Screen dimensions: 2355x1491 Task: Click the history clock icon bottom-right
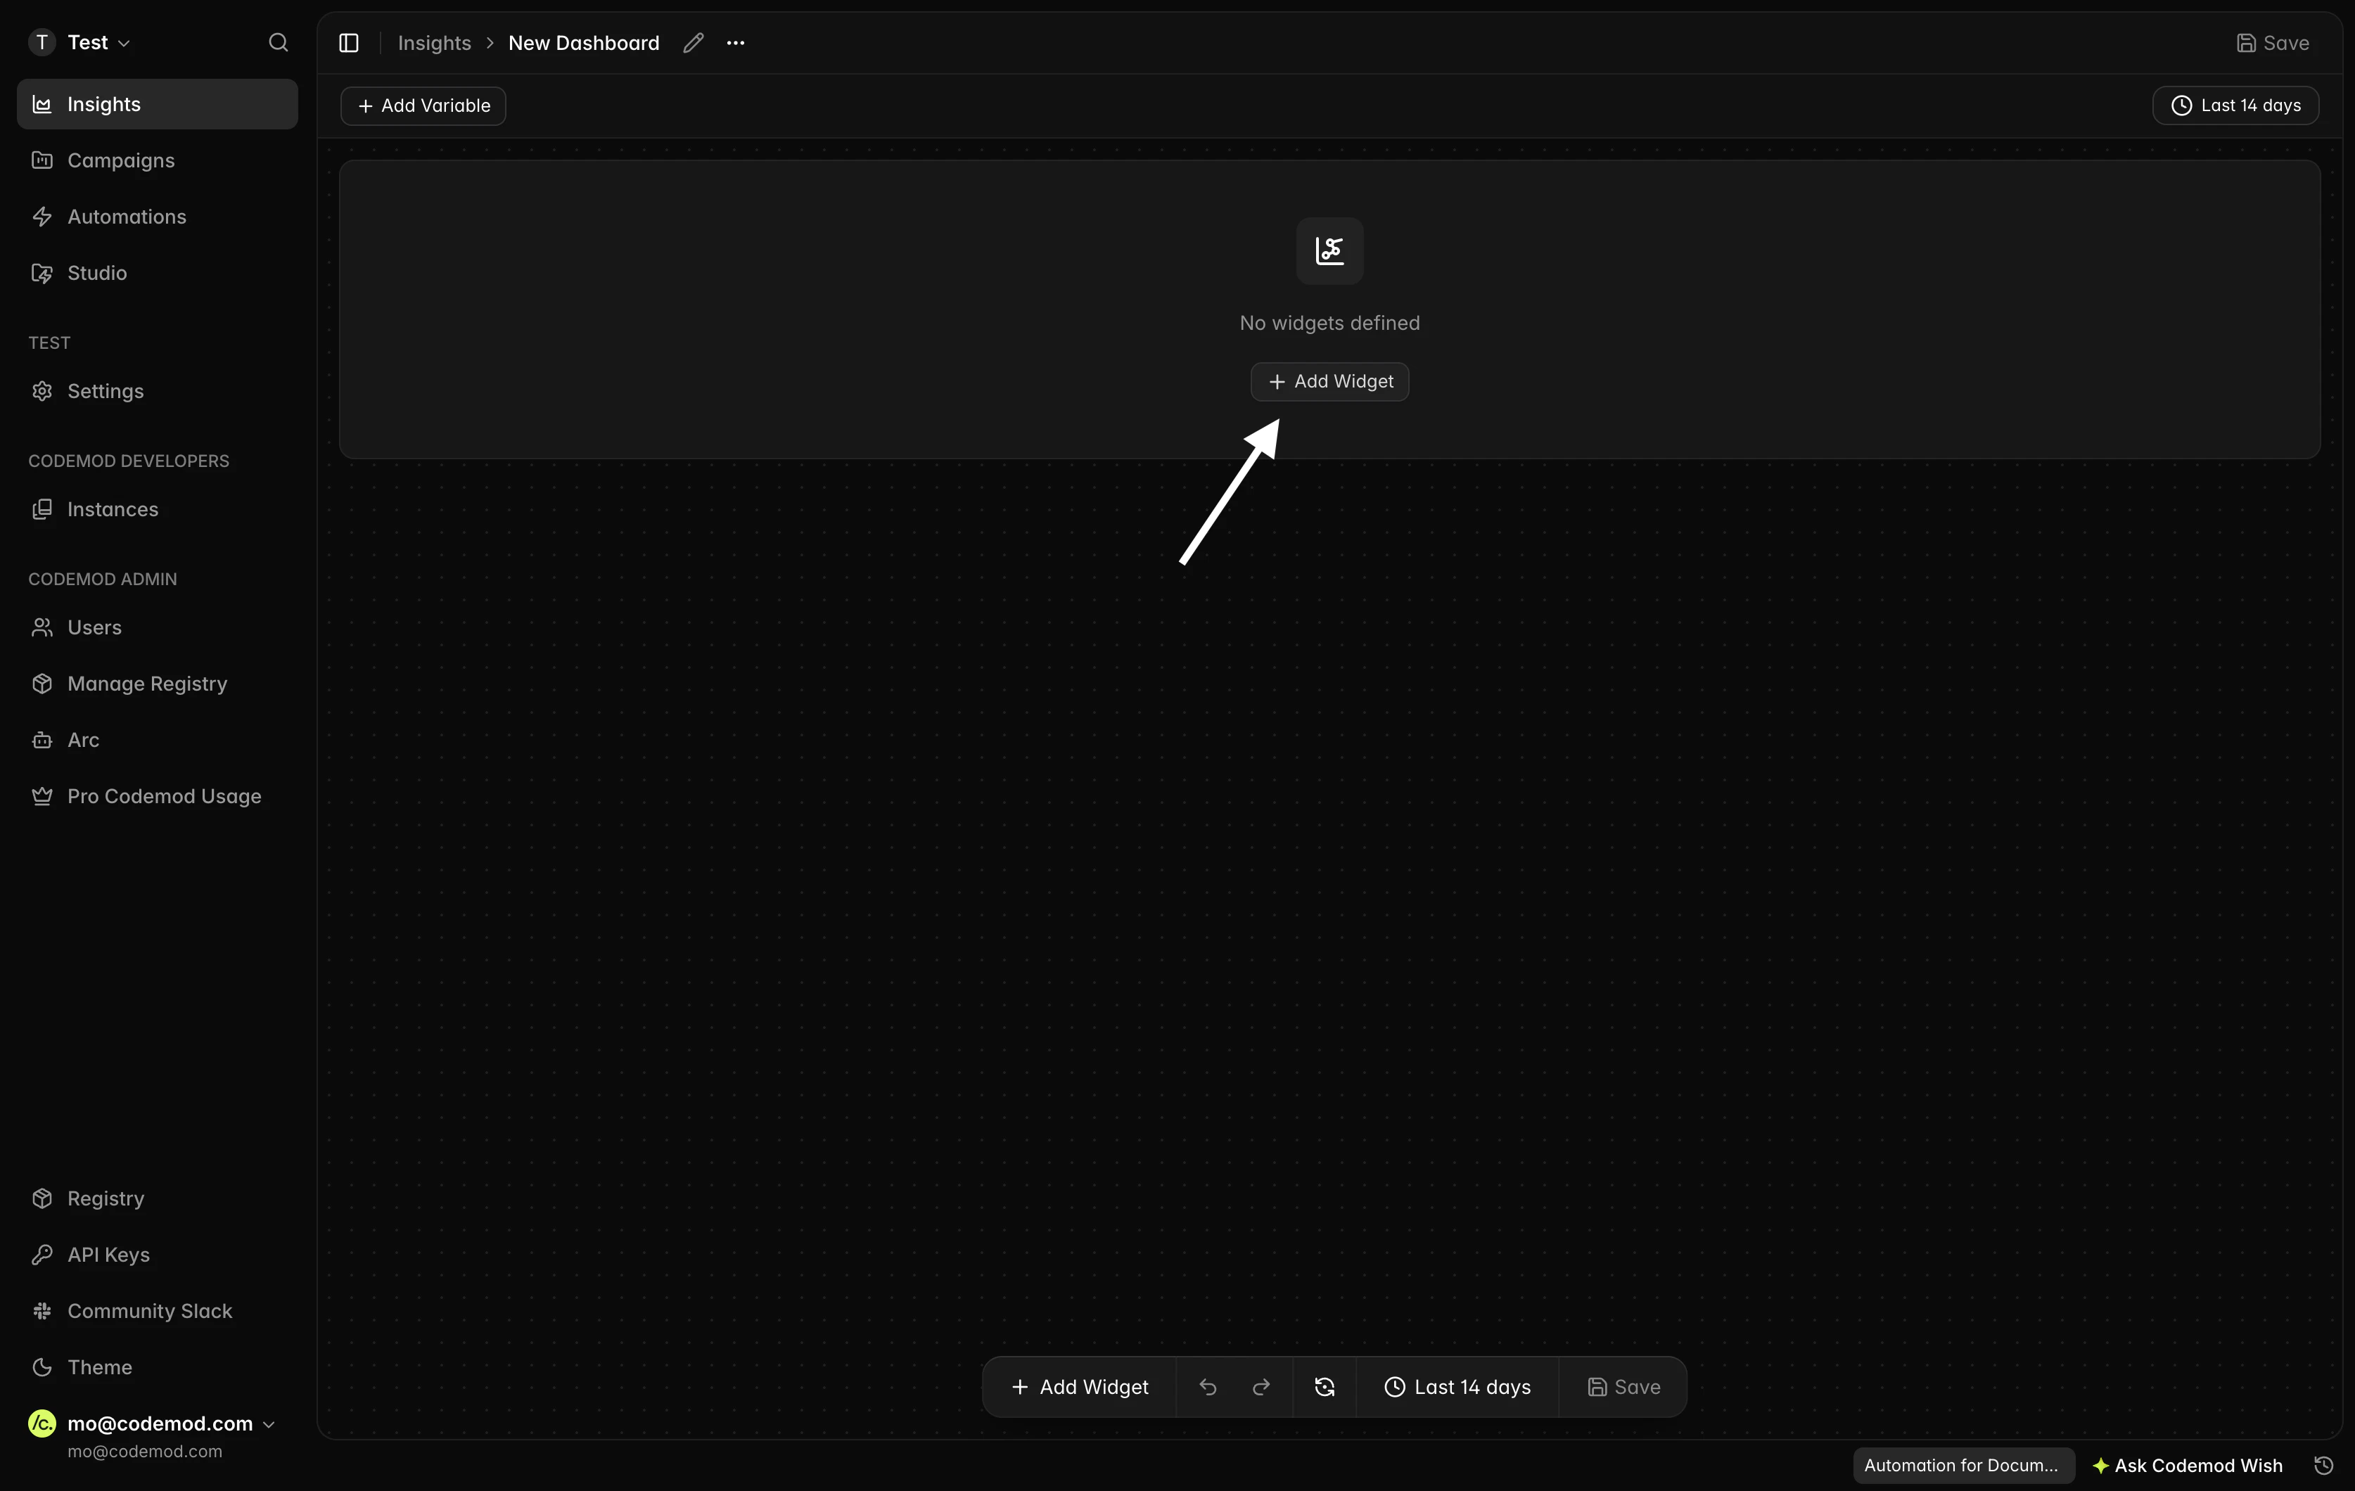(2325, 1466)
